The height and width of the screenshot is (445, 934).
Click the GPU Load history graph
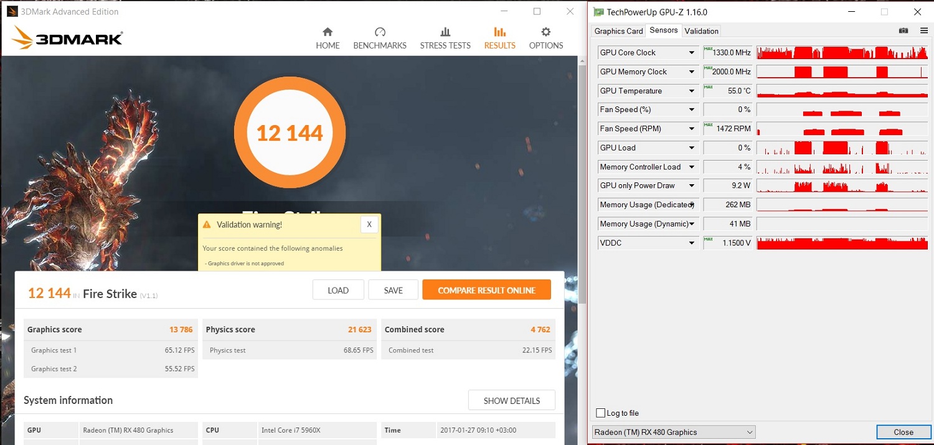click(842, 148)
